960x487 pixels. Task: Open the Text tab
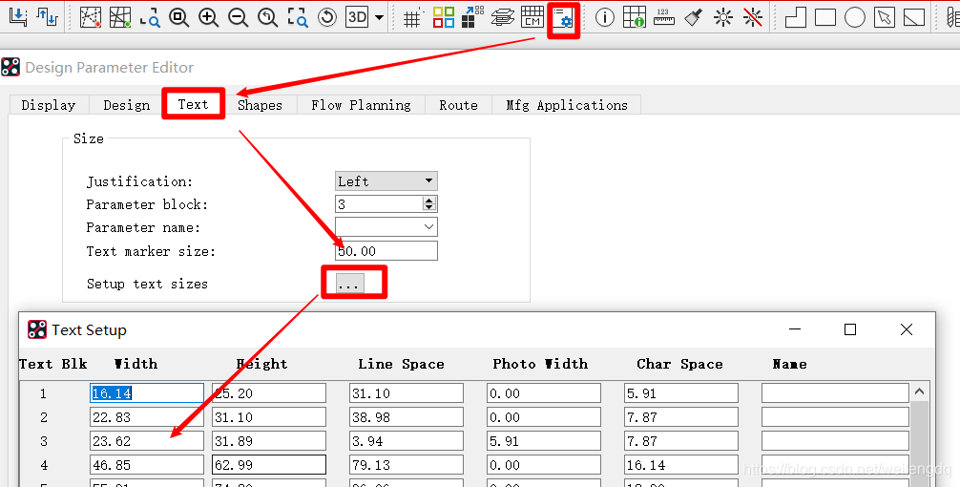tap(194, 104)
